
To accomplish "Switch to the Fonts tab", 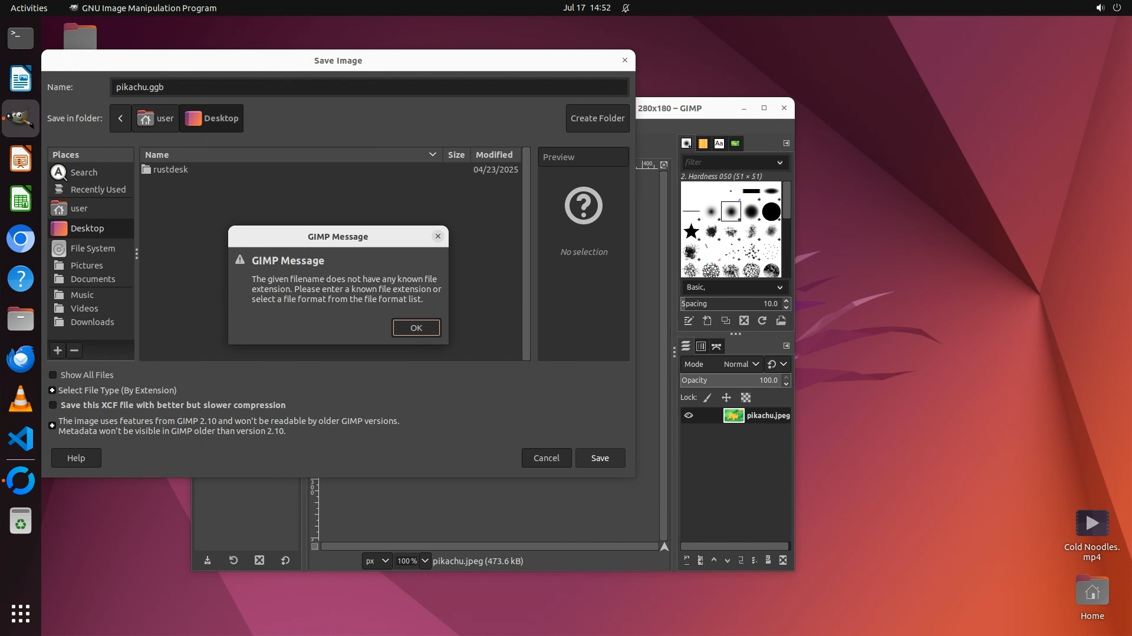I will pos(719,143).
